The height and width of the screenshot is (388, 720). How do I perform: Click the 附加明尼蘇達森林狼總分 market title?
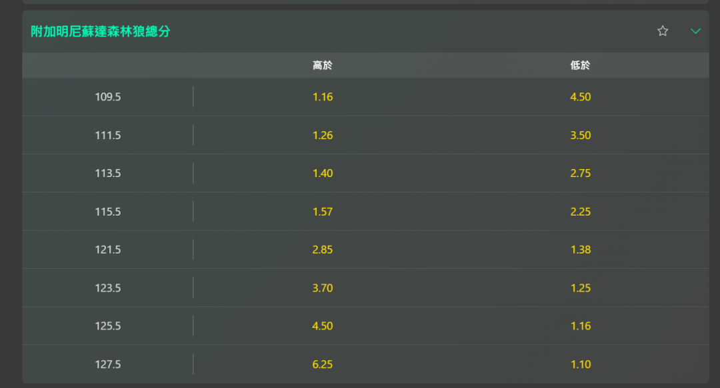pyautogui.click(x=101, y=31)
